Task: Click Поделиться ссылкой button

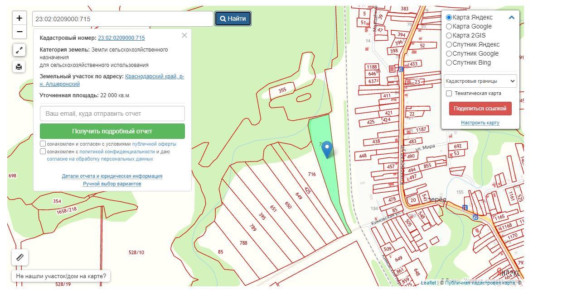Action: pos(480,109)
